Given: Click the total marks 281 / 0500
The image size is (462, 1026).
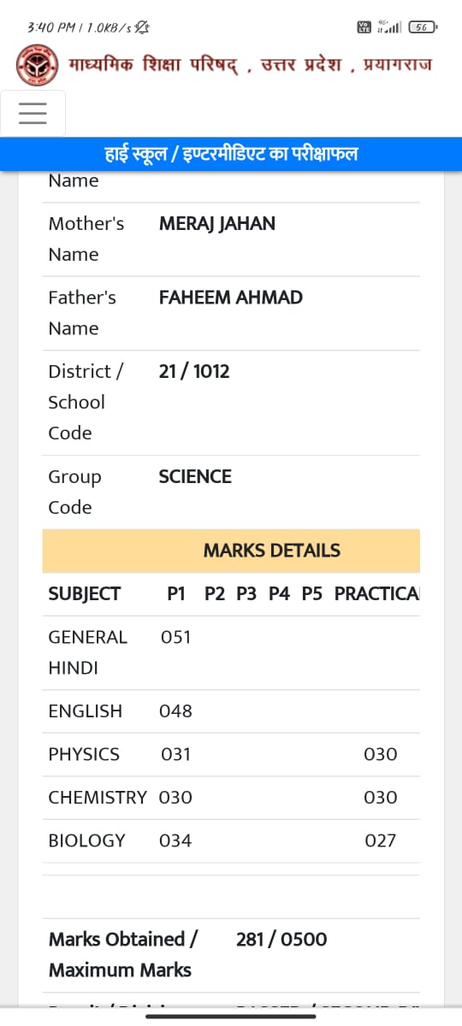Looking at the screenshot, I should point(281,940).
